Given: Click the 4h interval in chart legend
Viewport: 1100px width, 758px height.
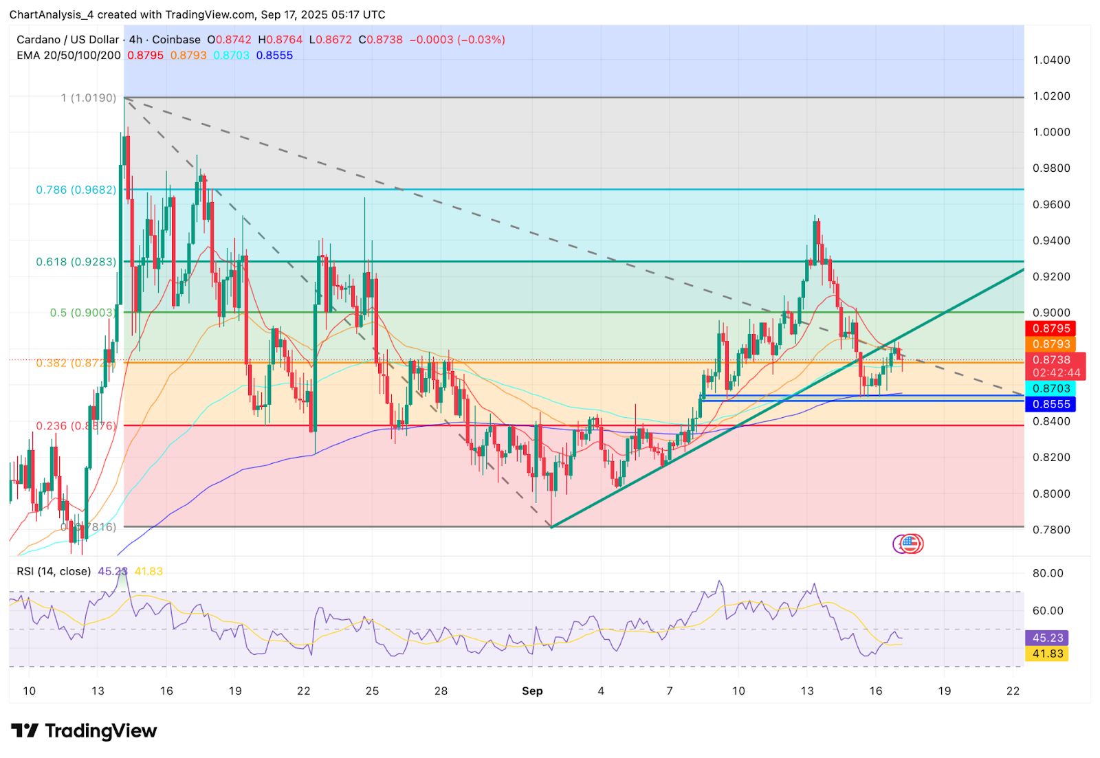Looking at the screenshot, I should pos(135,40).
